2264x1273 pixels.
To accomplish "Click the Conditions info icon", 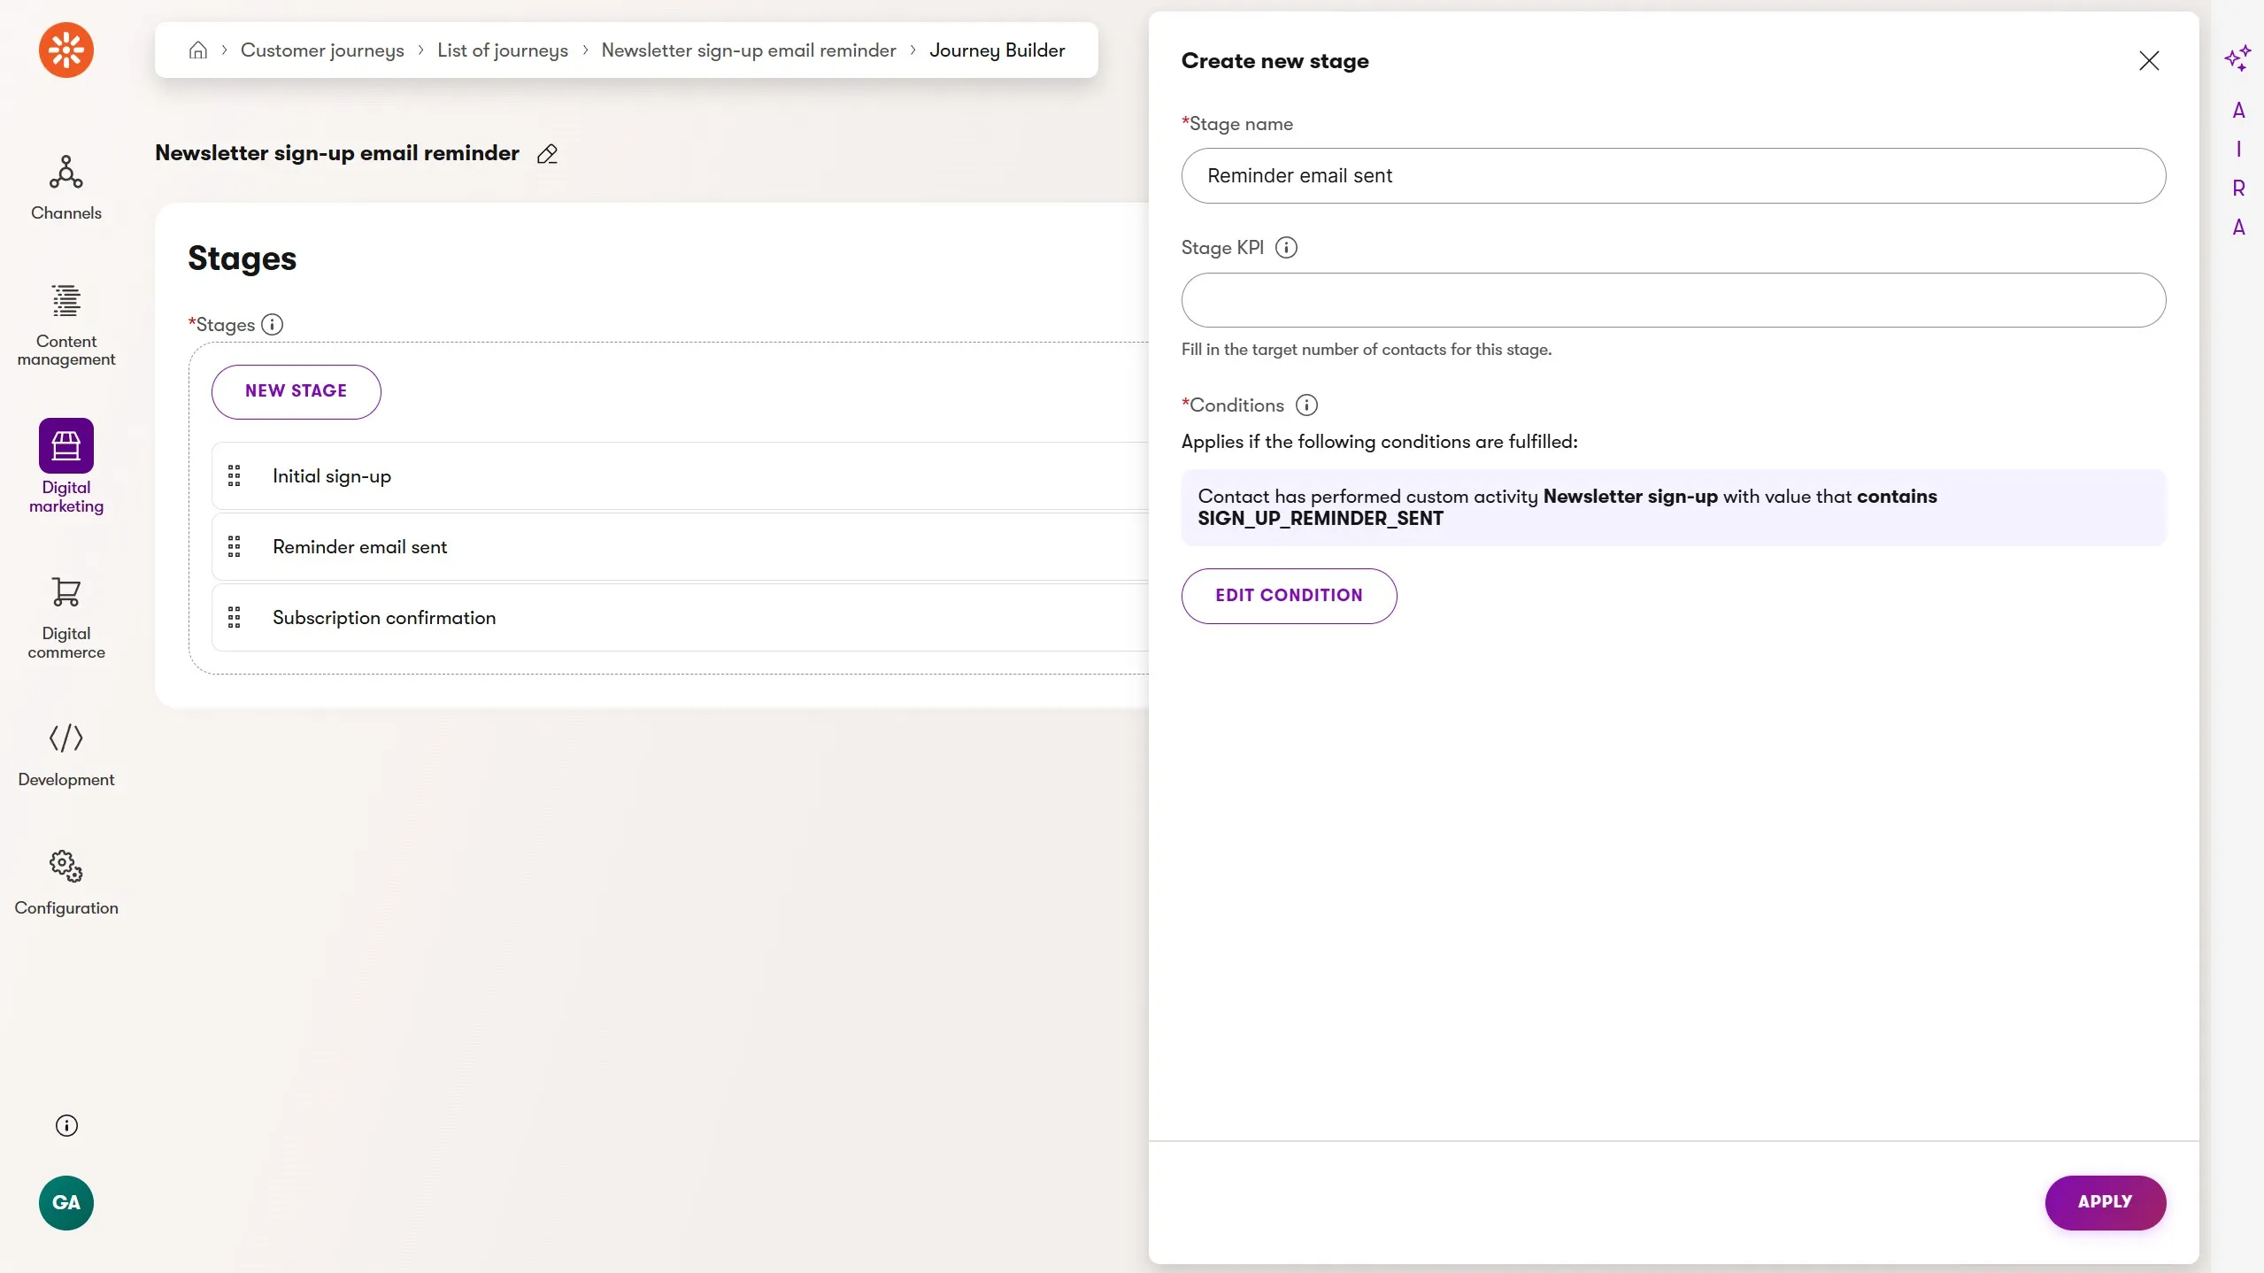I will (1306, 405).
